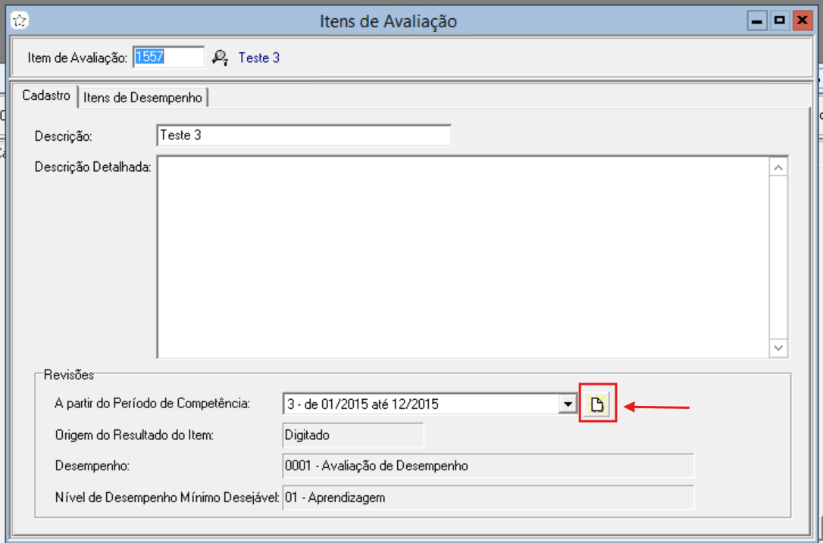Click the 'Itens de Avaliação' title bar

[388, 21]
